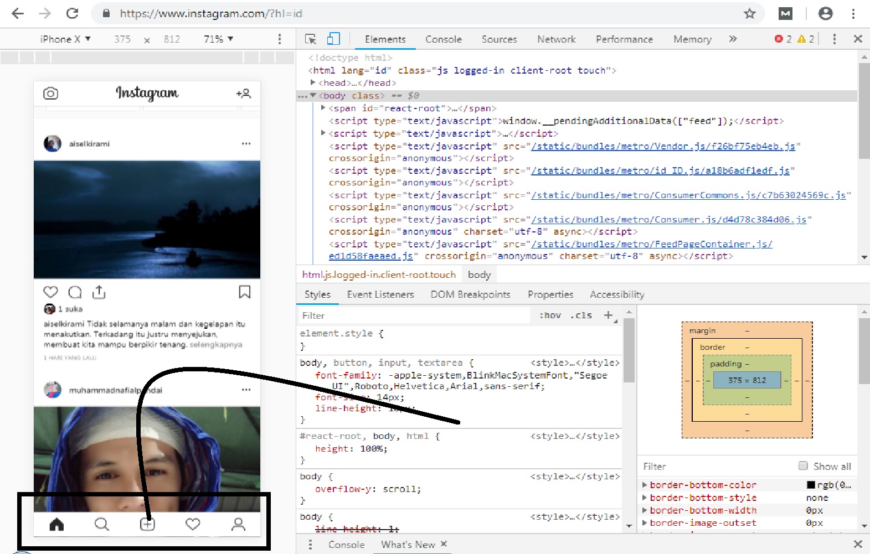Activate the inspect element picker
Image resolution: width=870 pixels, height=554 pixels.
click(x=311, y=39)
